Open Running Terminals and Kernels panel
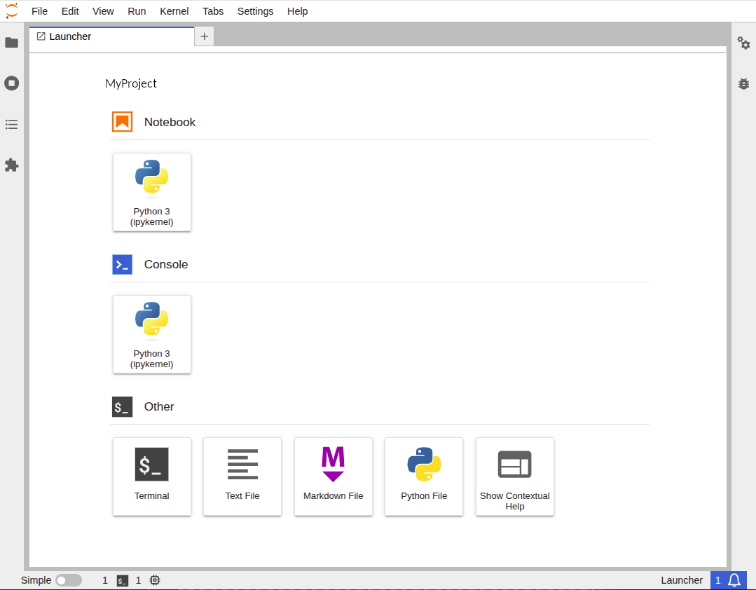756x590 pixels. pos(11,83)
